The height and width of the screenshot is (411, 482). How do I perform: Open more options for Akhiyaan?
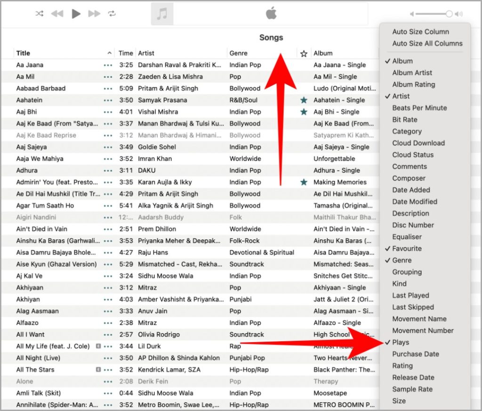pos(108,288)
